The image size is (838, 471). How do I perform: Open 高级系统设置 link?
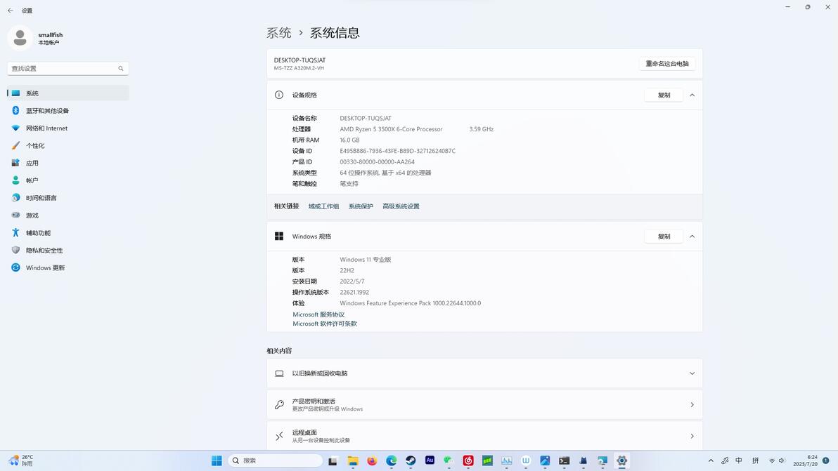pyautogui.click(x=401, y=206)
